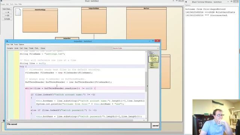Click the editor scrollbar up arrow
This screenshot has height=135, width=240.
coord(146,52)
